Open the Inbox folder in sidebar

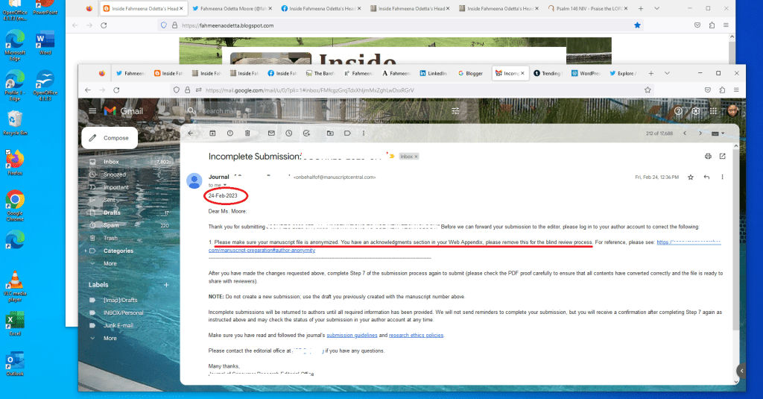pos(111,162)
